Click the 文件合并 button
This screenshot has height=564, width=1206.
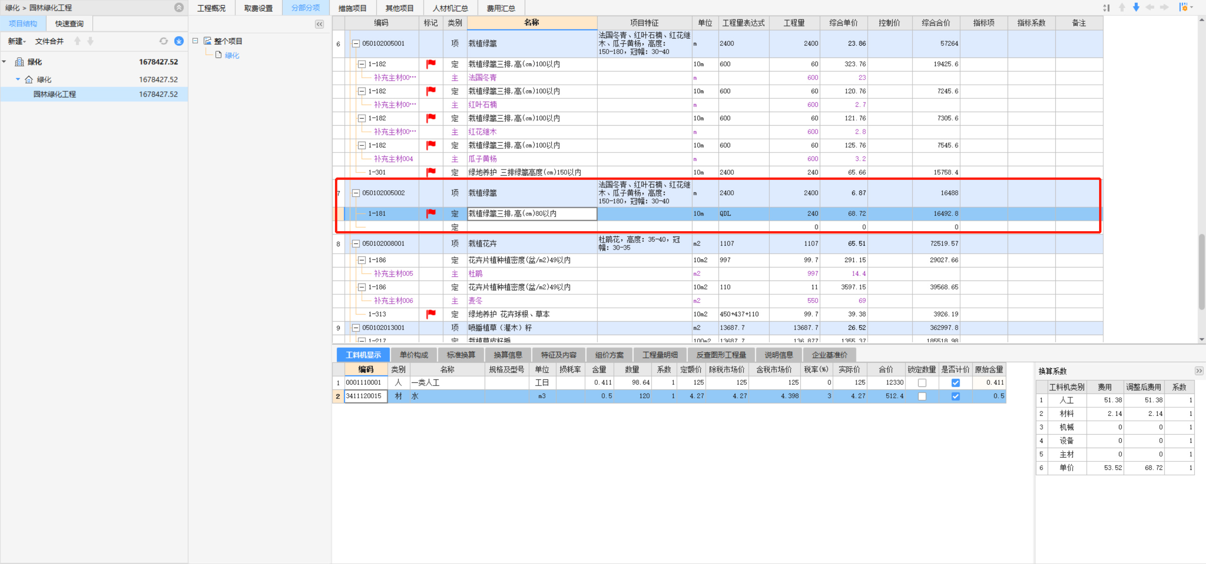coord(49,41)
